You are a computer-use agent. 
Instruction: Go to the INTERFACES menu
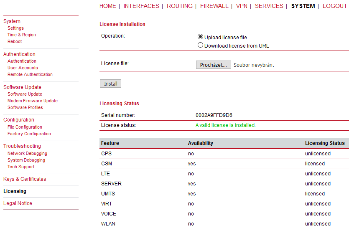coord(141,6)
